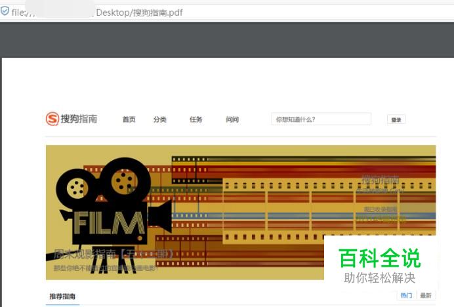This screenshot has height=307, width=454.
Task: Click the 搜狗指南 logo text
Action: (x=79, y=119)
